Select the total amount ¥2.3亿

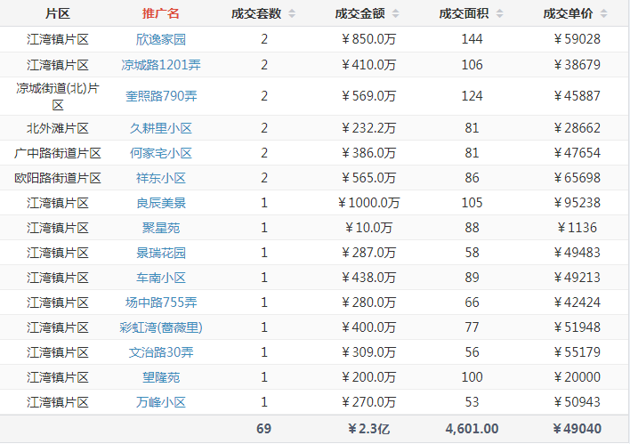[368, 429]
